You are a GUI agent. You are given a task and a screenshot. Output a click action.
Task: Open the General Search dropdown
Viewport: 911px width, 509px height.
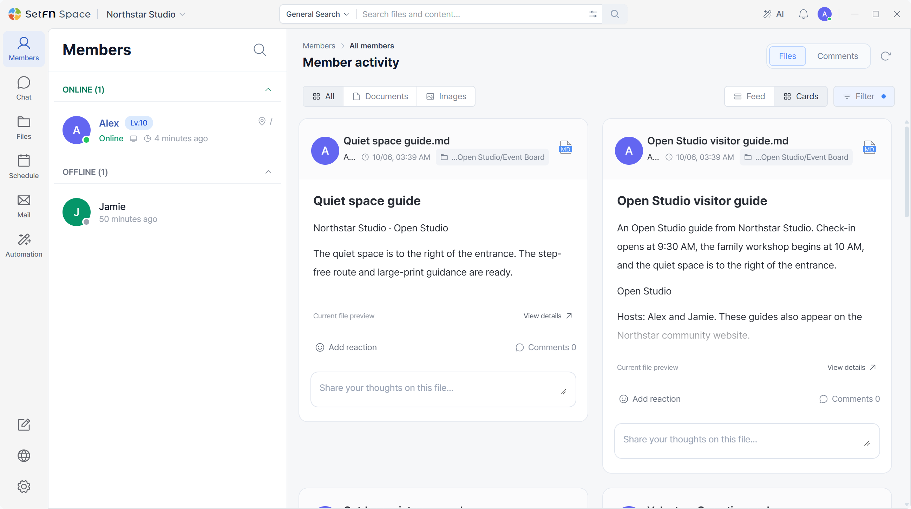[317, 14]
